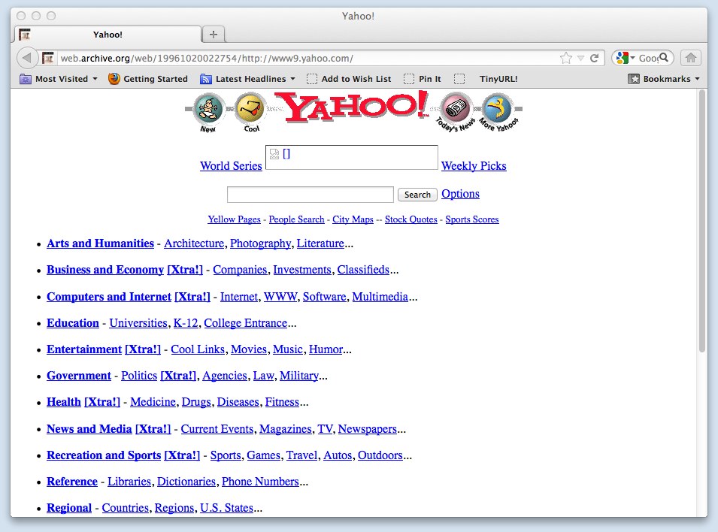718x532 pixels.
Task: Click the Back navigation arrow
Action: click(27, 57)
